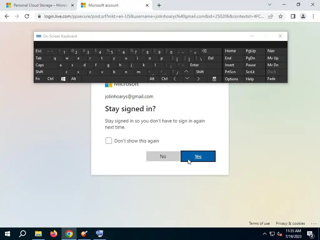Screen dimensions: 320x240
Task: Click Fade key on On-Screen Keyboard
Action: pos(276,79)
